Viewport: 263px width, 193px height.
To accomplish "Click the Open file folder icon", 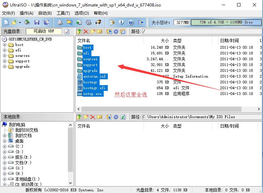I will click(x=14, y=22).
